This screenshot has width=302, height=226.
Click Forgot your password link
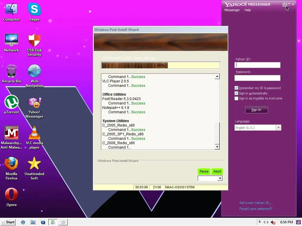[x=256, y=209]
